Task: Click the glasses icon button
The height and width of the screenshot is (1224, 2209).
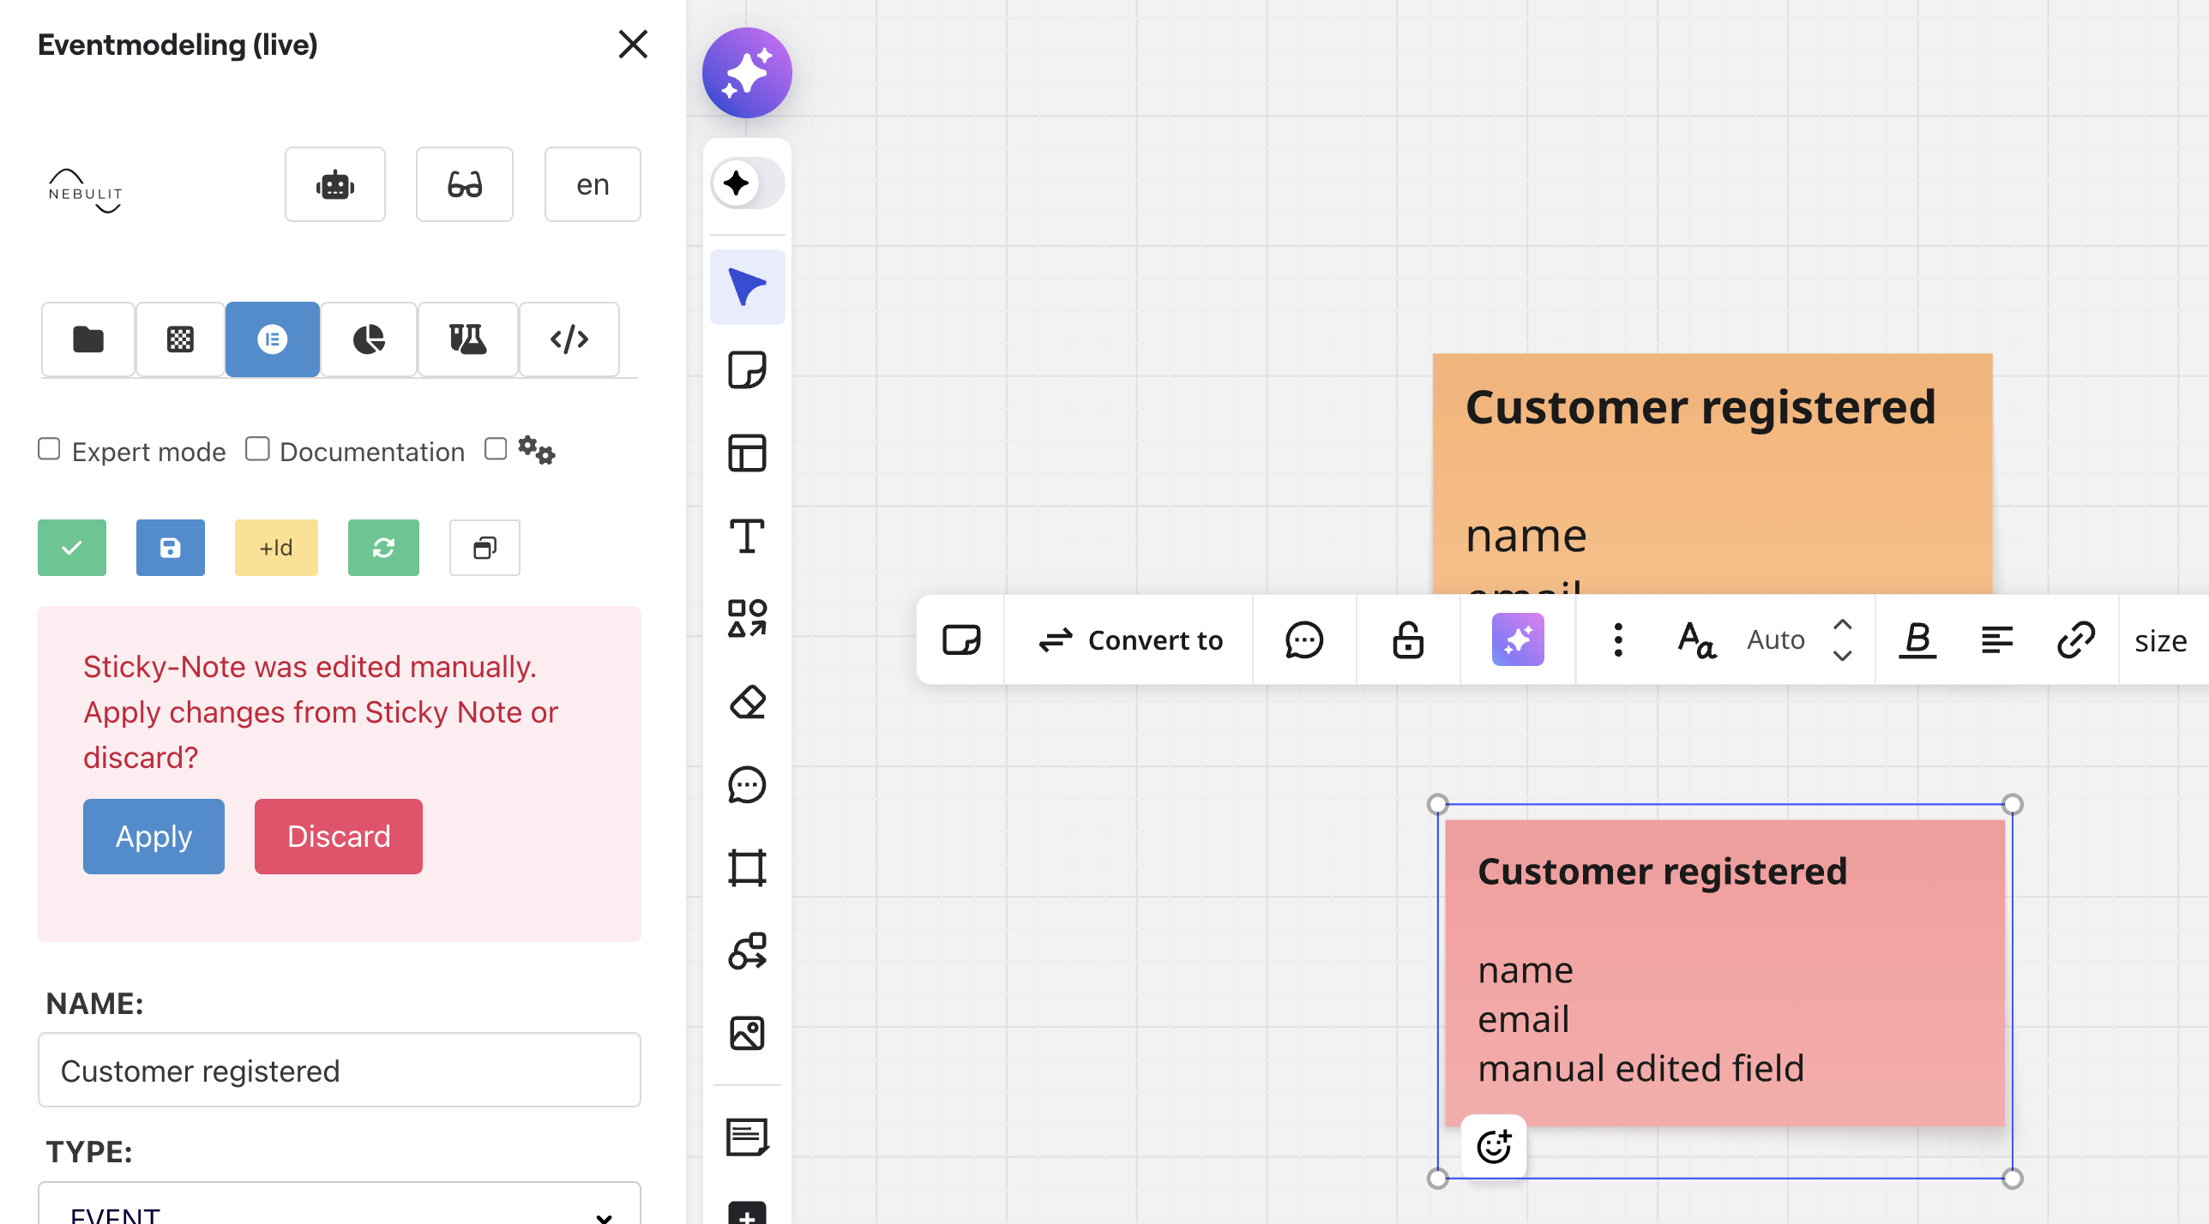Action: 464,184
